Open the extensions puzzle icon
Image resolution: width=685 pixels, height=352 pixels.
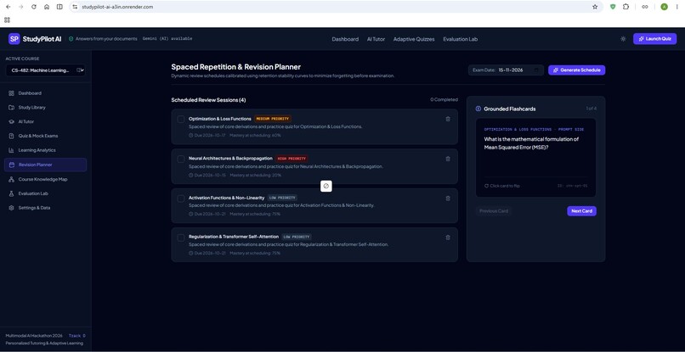[626, 7]
